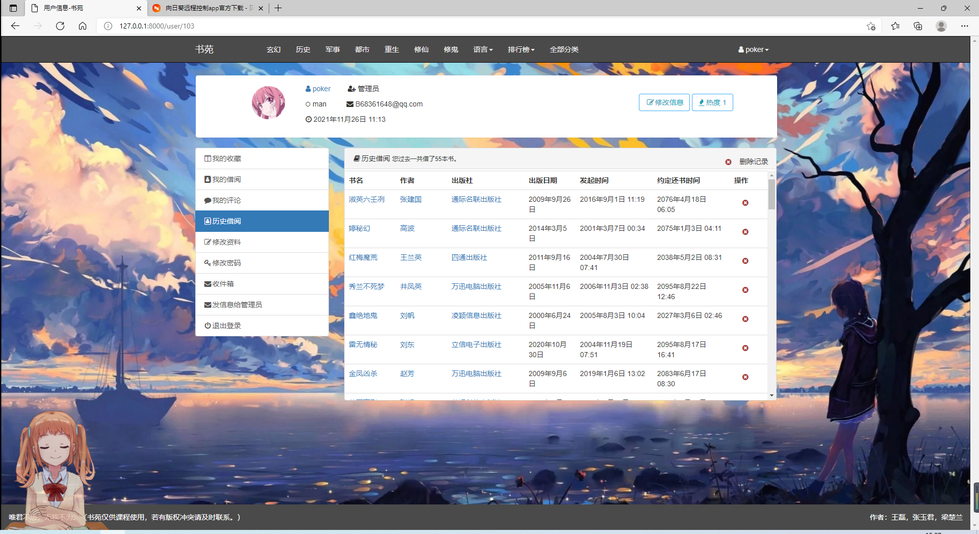The width and height of the screenshot is (979, 534).
Task: Open 我的评论 in sidebar
Action: pyautogui.click(x=262, y=200)
